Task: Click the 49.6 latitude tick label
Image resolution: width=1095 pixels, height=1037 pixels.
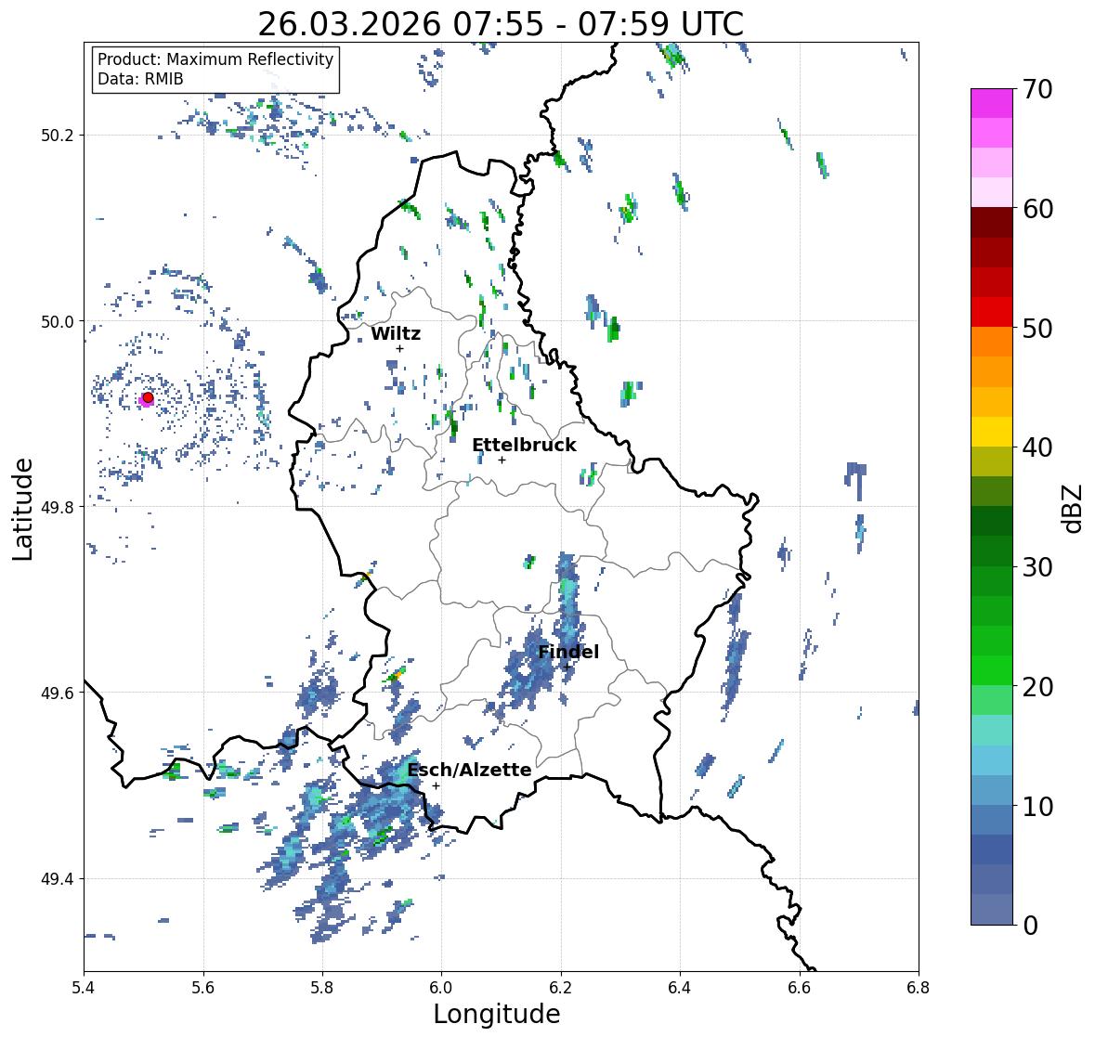Action: [58, 693]
